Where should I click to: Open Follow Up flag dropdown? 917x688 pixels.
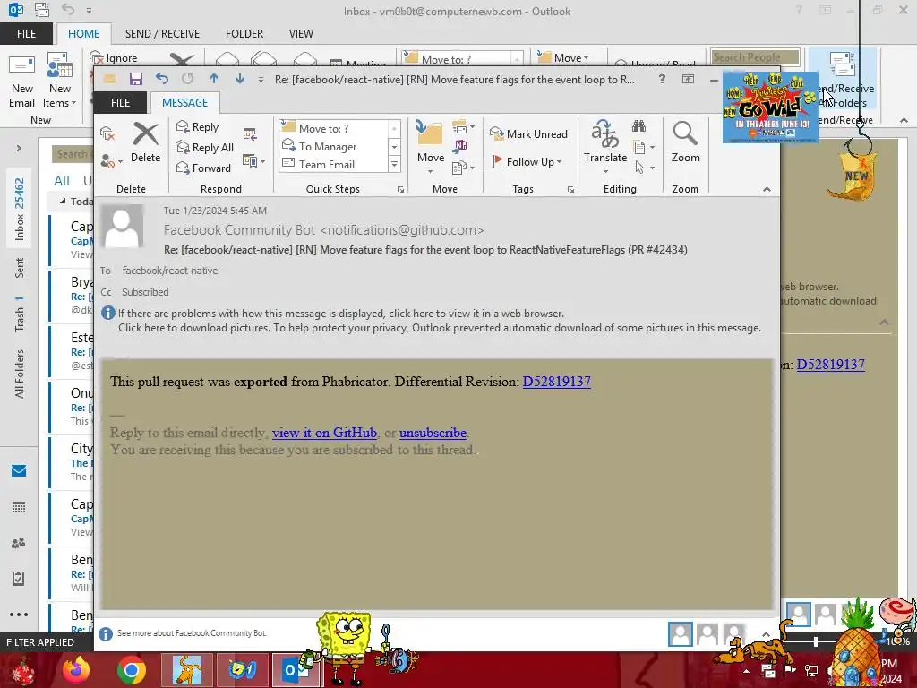point(527,161)
